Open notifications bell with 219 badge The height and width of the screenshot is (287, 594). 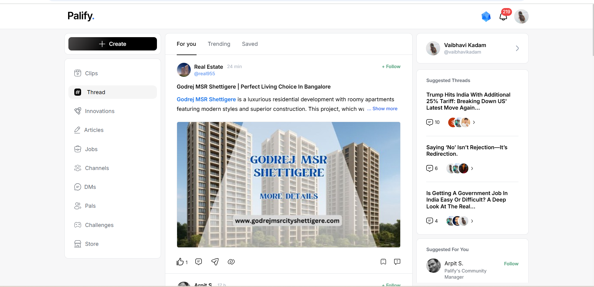(504, 16)
